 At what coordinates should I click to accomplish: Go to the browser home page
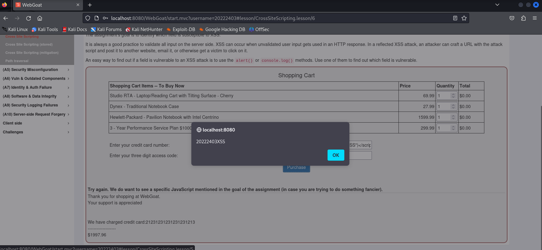(40, 18)
